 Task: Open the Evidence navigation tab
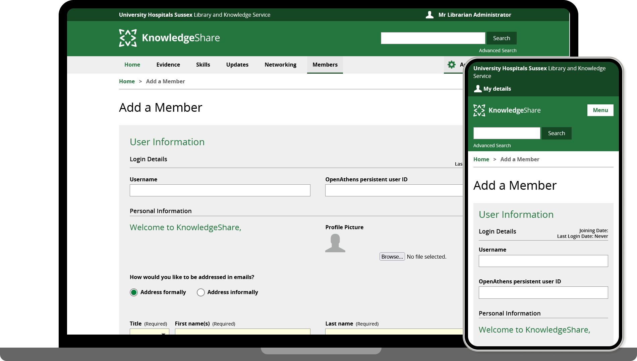[168, 65]
